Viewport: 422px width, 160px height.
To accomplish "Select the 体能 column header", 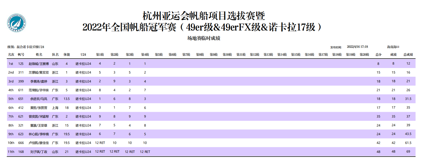I will click(67, 55).
